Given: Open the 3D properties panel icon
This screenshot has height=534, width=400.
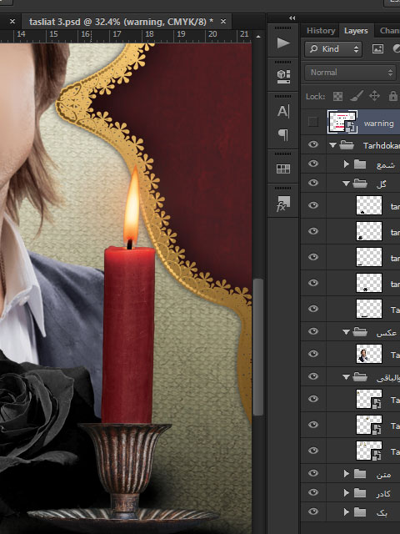Looking at the screenshot, I should (283, 76).
